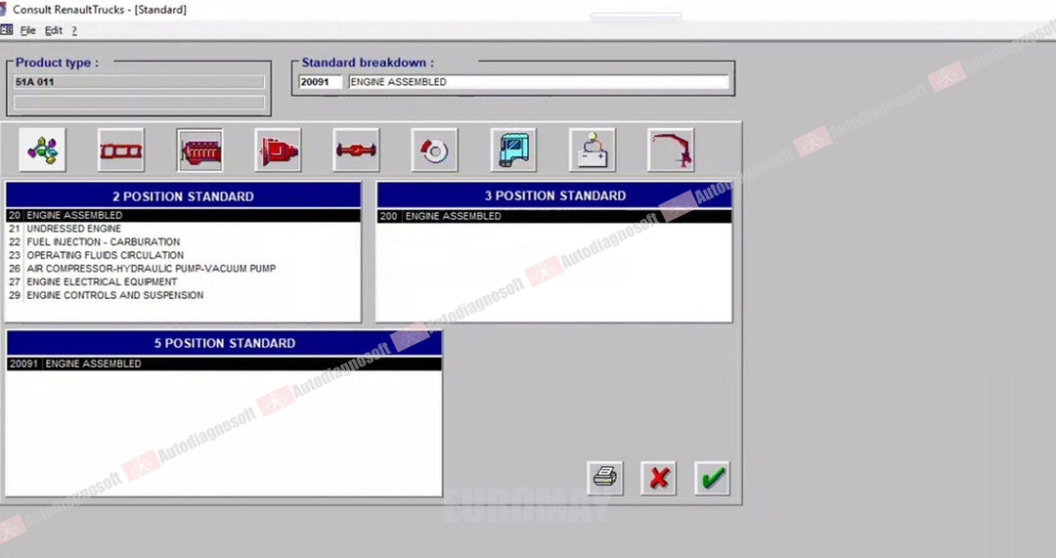Screen dimensions: 1056x558
Task: Click the empty second Product type field
Action: pos(139,103)
